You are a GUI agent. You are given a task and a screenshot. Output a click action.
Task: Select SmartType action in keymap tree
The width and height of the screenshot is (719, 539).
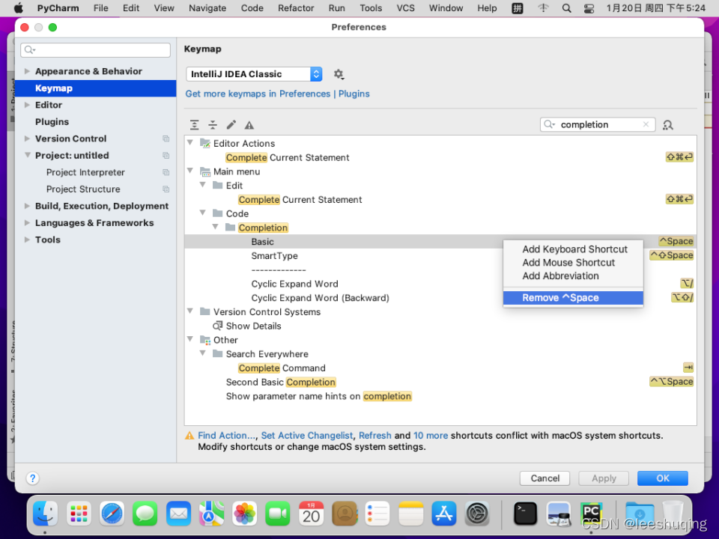[274, 256]
